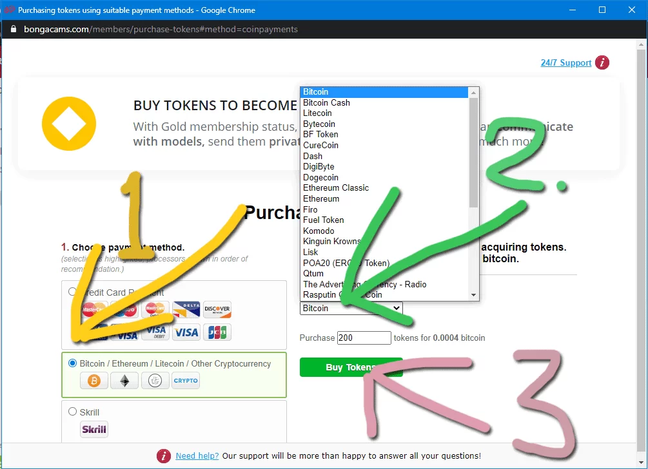Viewport: 648px width, 469px height.
Task: Click the padlock icon in the address bar
Action: (x=14, y=29)
